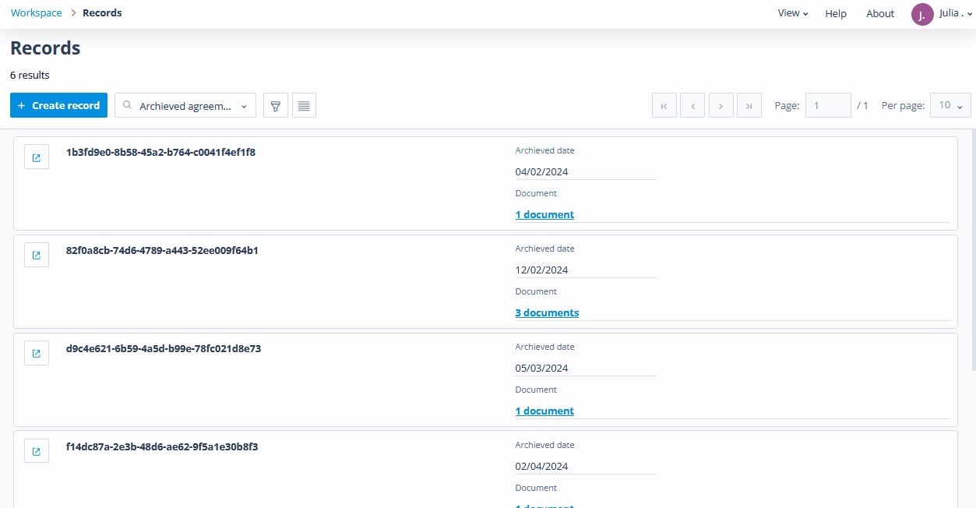
Task: Go to the first page
Action: [664, 106]
